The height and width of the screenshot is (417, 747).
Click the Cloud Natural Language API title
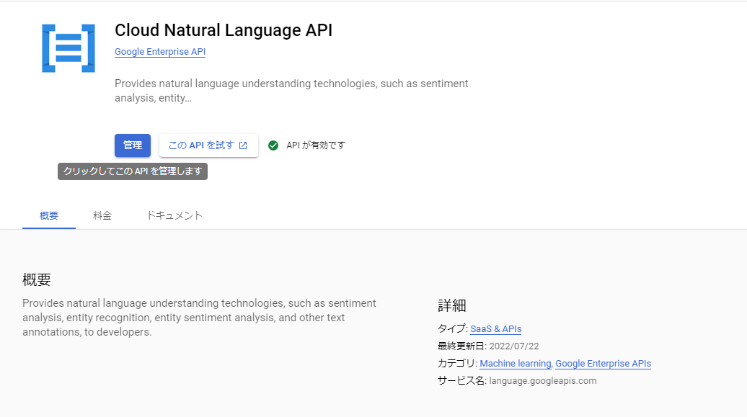click(x=224, y=30)
